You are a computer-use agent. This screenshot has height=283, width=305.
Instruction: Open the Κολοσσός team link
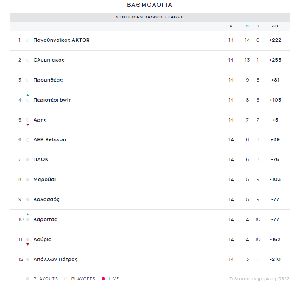coord(46,199)
